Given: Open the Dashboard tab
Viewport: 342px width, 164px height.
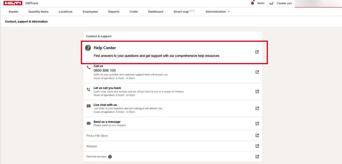Looking at the screenshot, I should [x=156, y=12].
